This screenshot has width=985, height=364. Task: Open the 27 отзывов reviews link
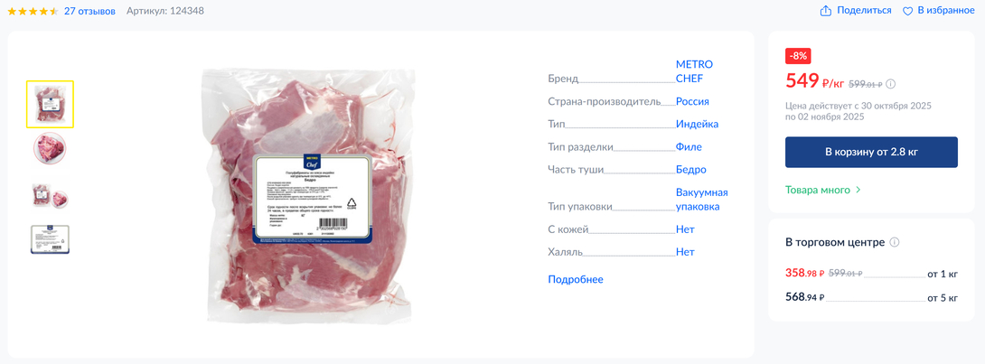pos(89,12)
